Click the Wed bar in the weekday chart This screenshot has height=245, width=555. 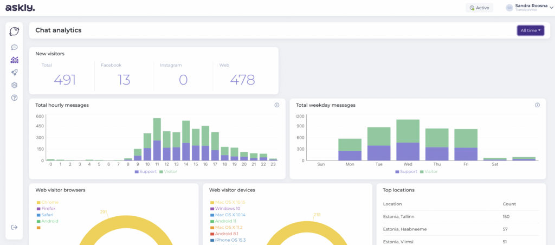[x=408, y=140]
